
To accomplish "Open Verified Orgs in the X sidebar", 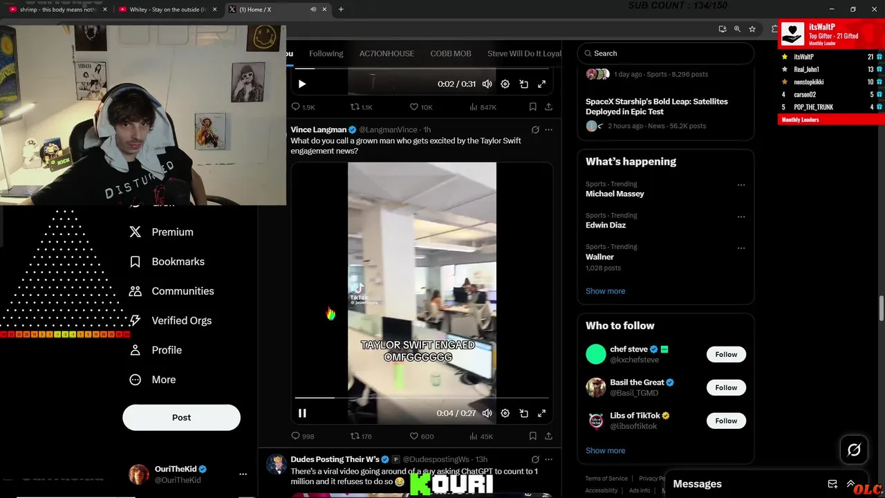I will click(x=171, y=321).
